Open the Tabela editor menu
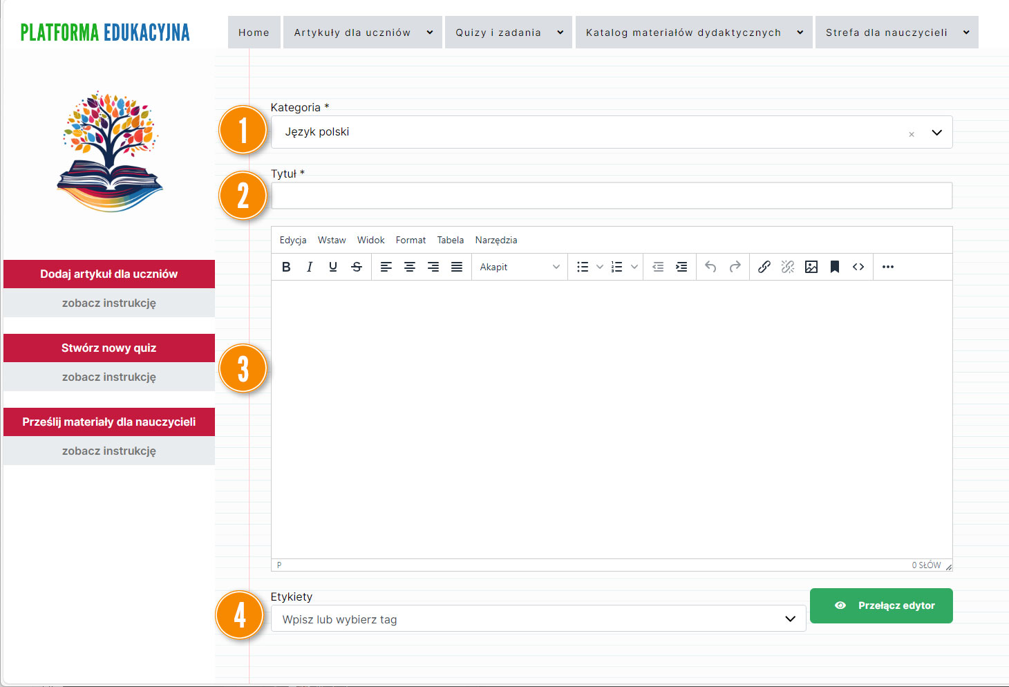Image resolution: width=1009 pixels, height=687 pixels. click(451, 240)
